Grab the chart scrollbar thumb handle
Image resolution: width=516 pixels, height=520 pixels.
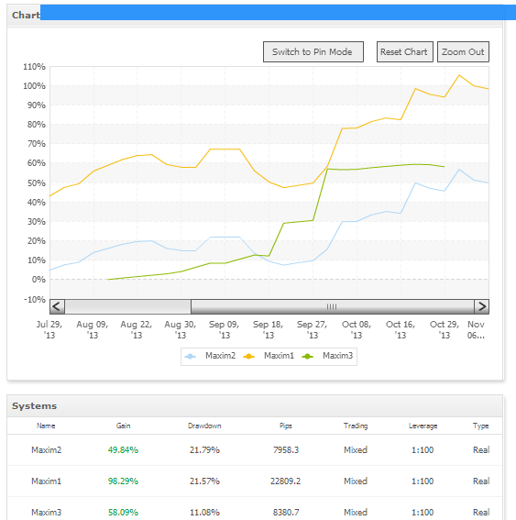click(332, 306)
